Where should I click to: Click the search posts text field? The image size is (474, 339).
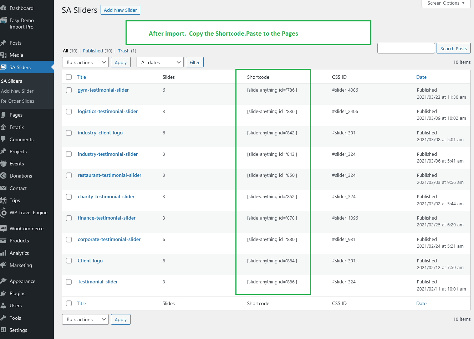click(406, 48)
